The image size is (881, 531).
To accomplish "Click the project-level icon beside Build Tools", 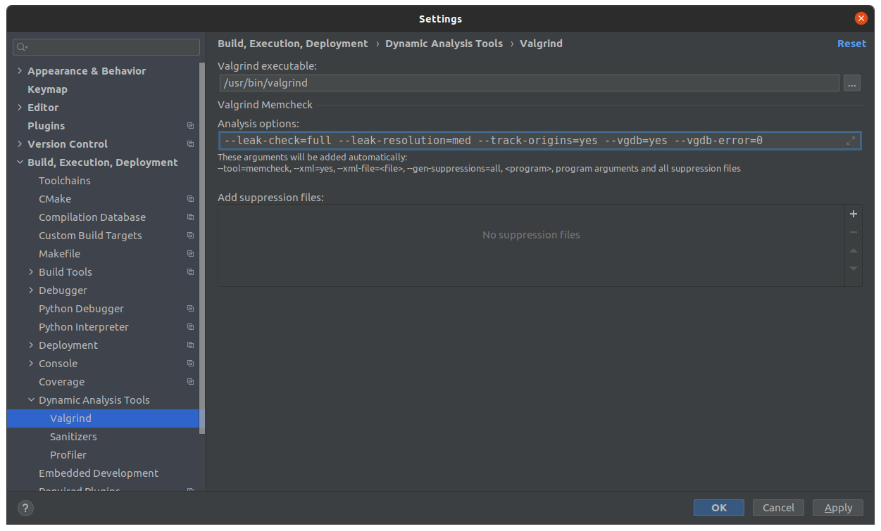I will pos(190,272).
